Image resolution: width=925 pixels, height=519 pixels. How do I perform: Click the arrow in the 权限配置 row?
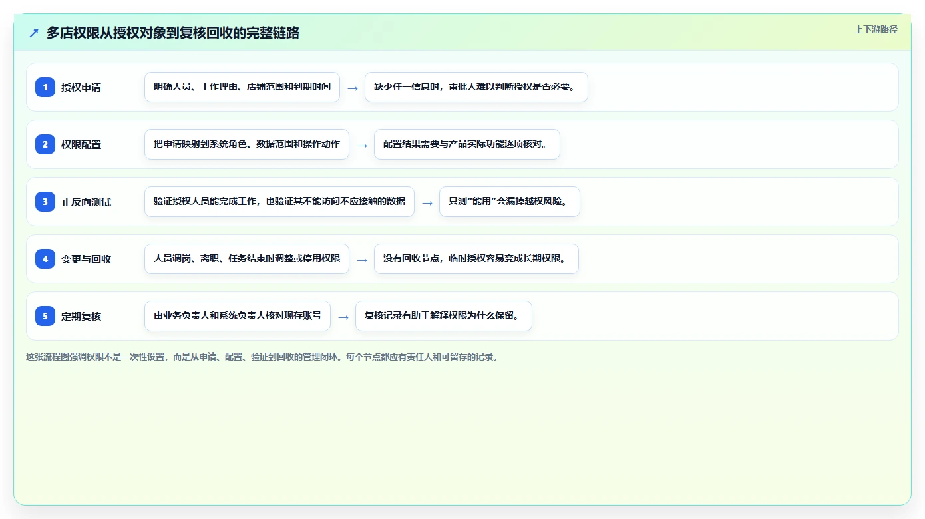click(x=362, y=145)
